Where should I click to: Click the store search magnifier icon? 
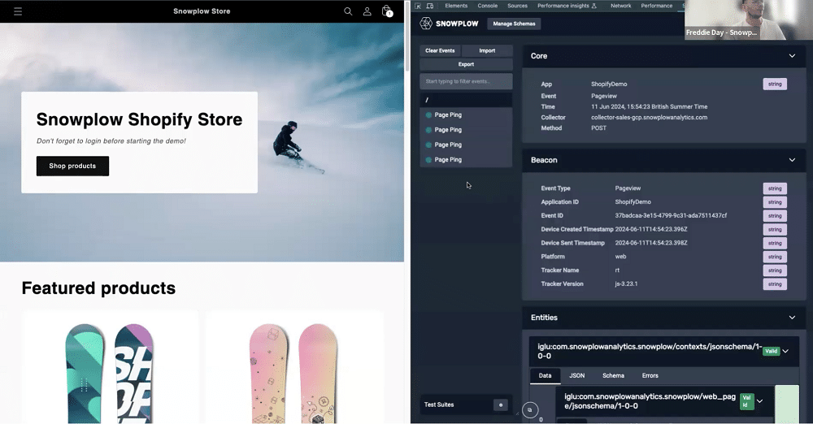click(x=348, y=11)
